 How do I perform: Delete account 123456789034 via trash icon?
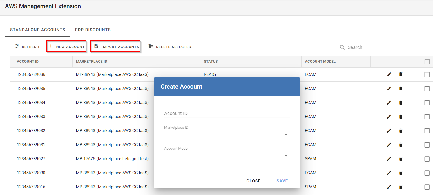[x=401, y=103]
